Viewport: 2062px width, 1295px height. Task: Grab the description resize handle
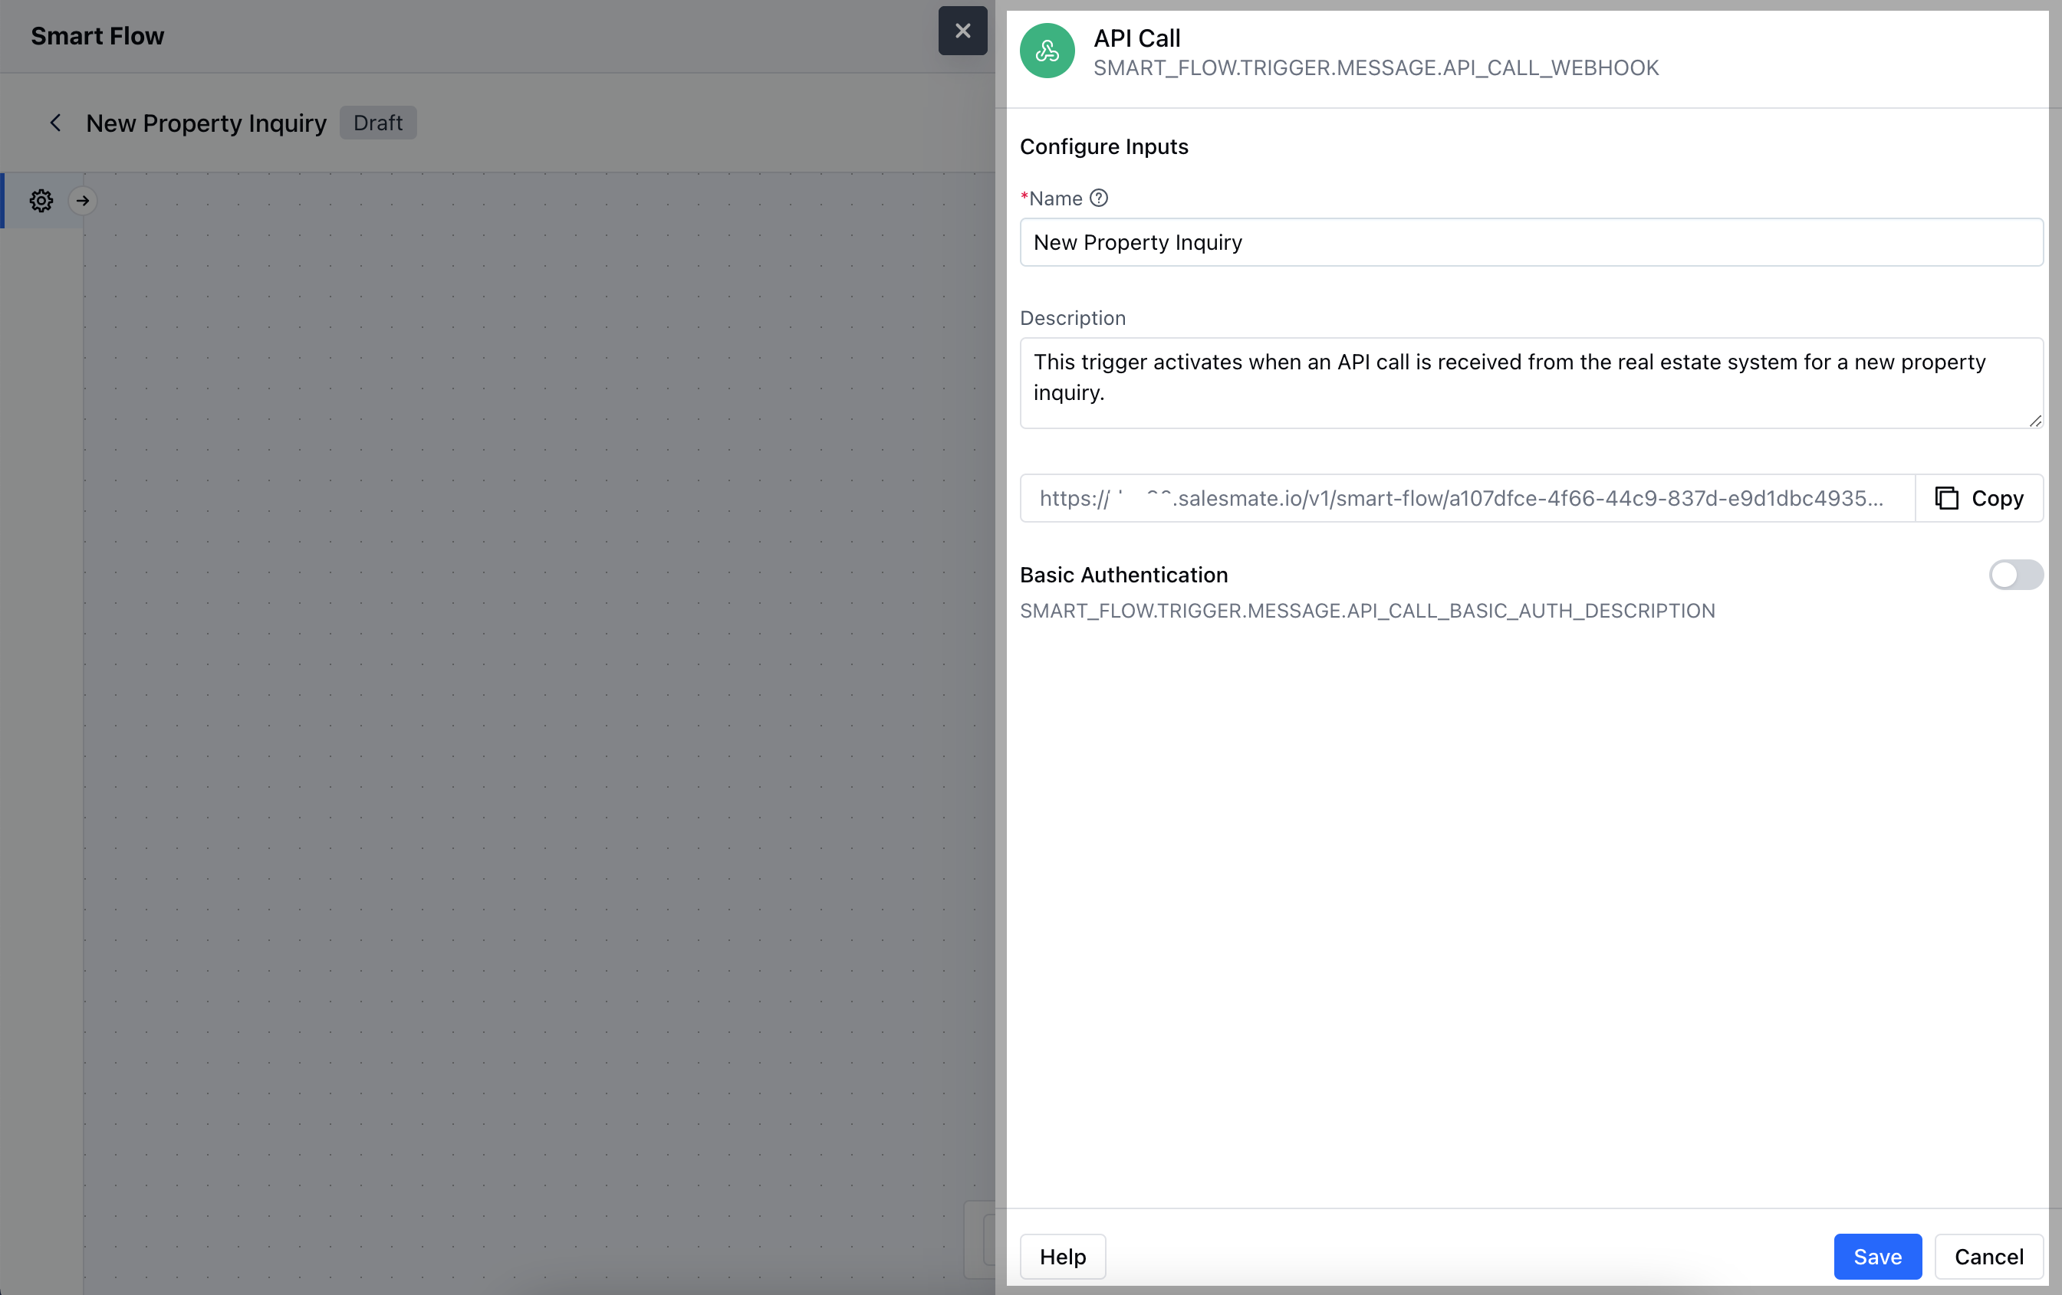2034,420
